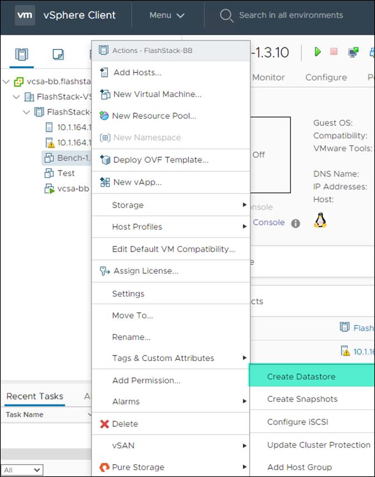The image size is (375, 477).
Task: Click the red Power Off stop icon
Action: pyautogui.click(x=334, y=51)
